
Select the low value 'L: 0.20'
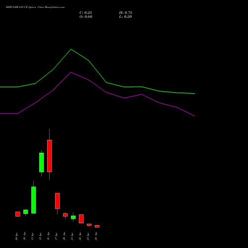click(x=125, y=17)
